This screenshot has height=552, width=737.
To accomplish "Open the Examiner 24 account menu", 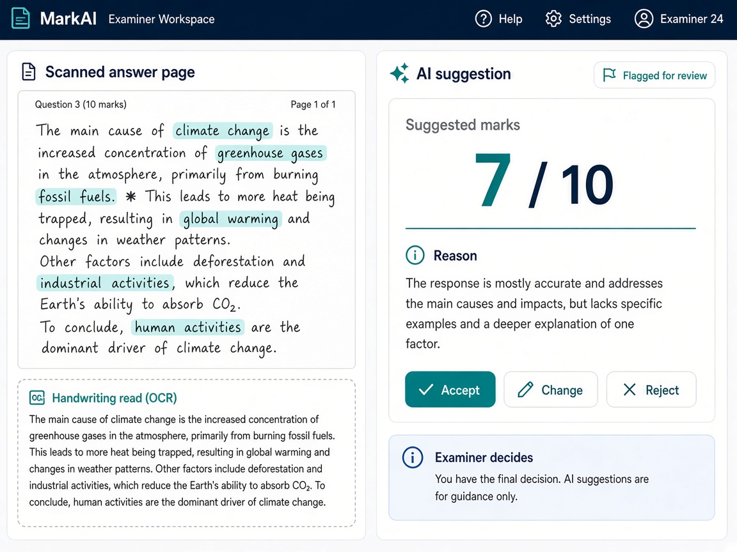I will (679, 19).
